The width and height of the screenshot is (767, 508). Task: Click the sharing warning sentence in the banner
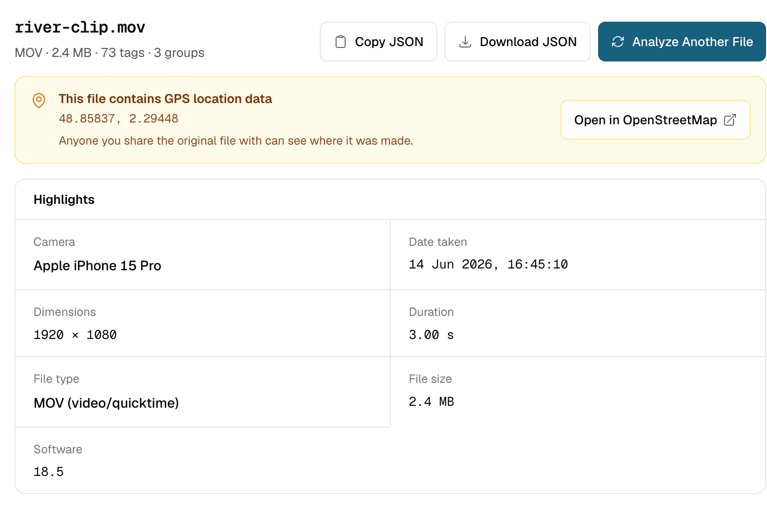236,141
